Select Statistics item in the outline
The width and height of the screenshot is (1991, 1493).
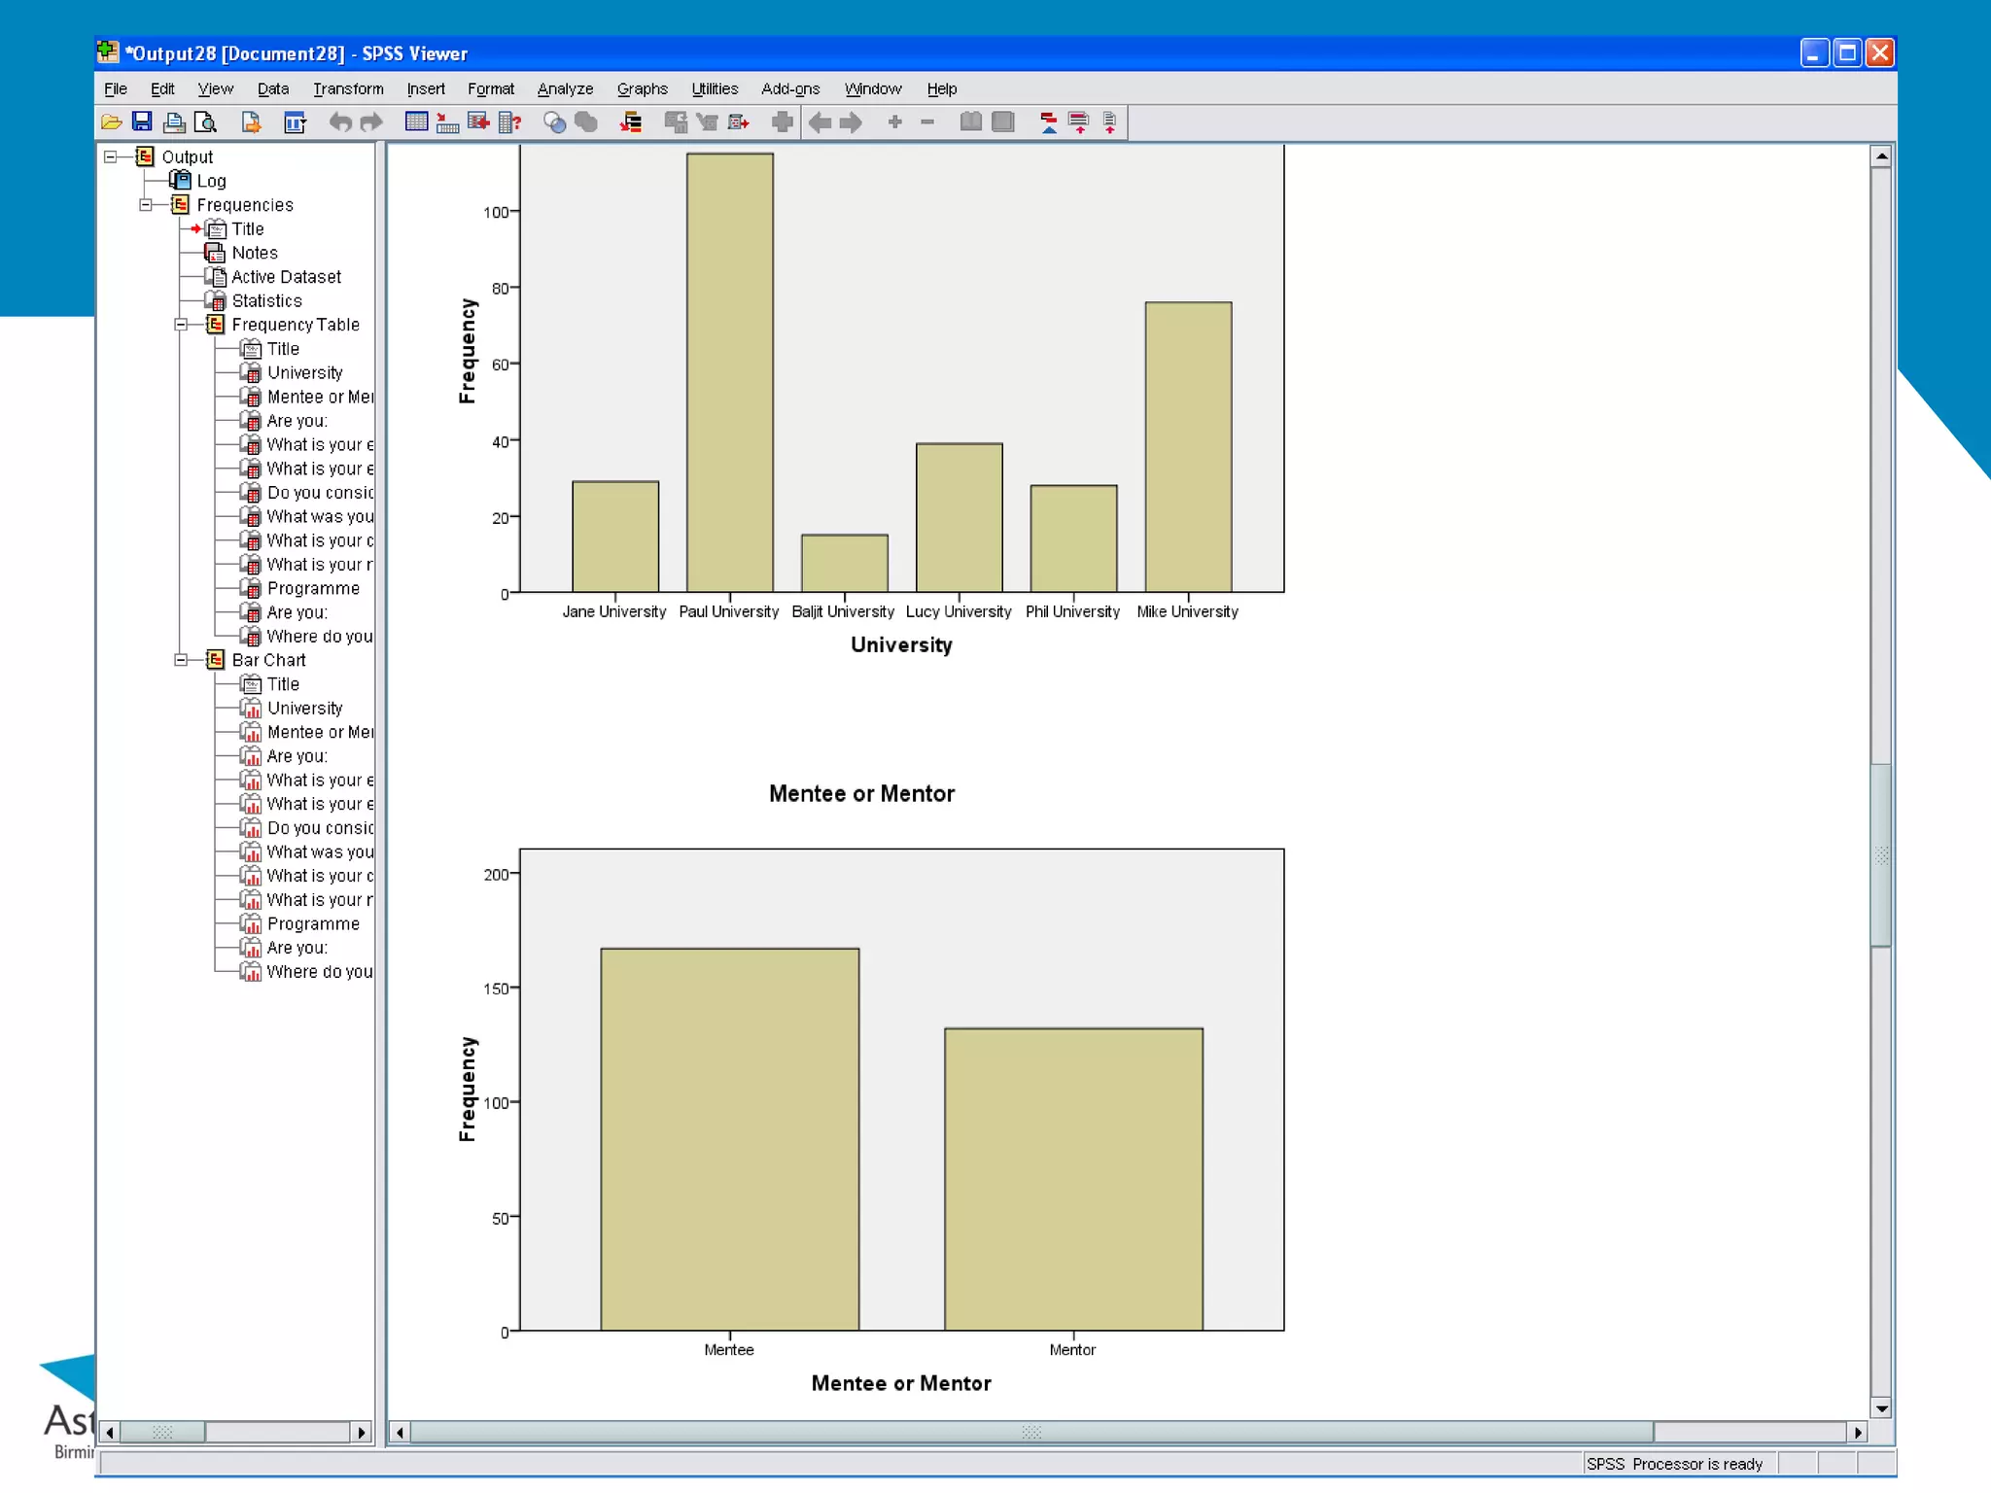click(x=266, y=301)
